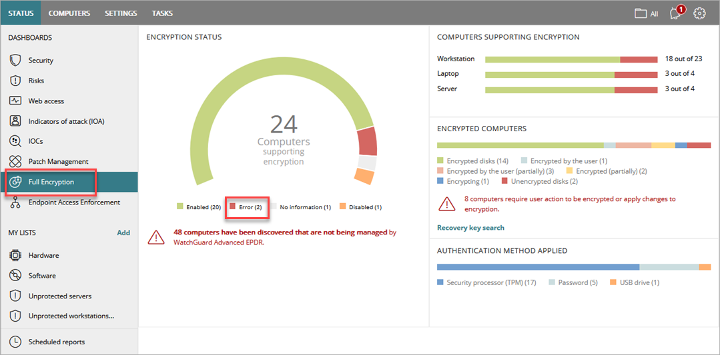The image size is (720, 355).
Task: Go to the SETTINGS tab
Action: point(121,13)
